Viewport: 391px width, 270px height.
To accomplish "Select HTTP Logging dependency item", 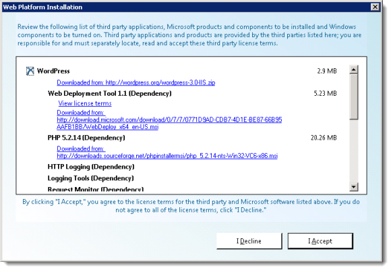I will (91, 167).
